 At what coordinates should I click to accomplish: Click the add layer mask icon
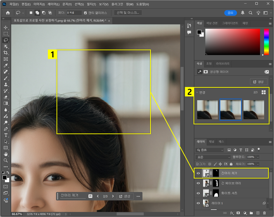[x=238, y=213]
